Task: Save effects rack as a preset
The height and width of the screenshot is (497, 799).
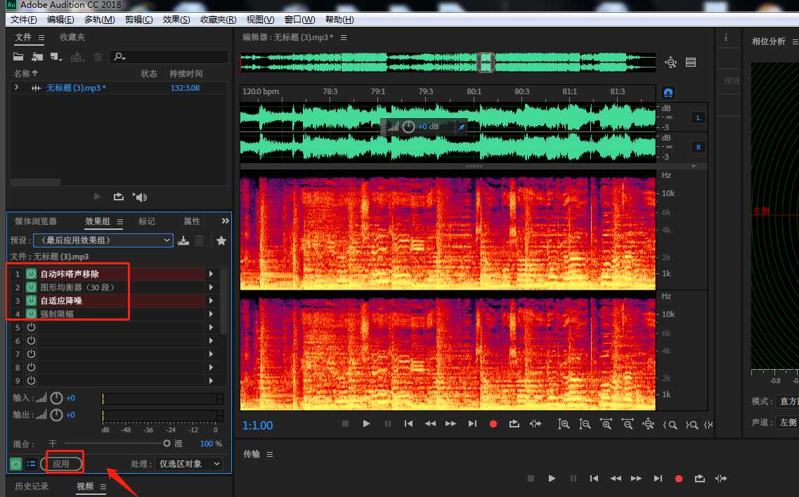Action: tap(183, 240)
